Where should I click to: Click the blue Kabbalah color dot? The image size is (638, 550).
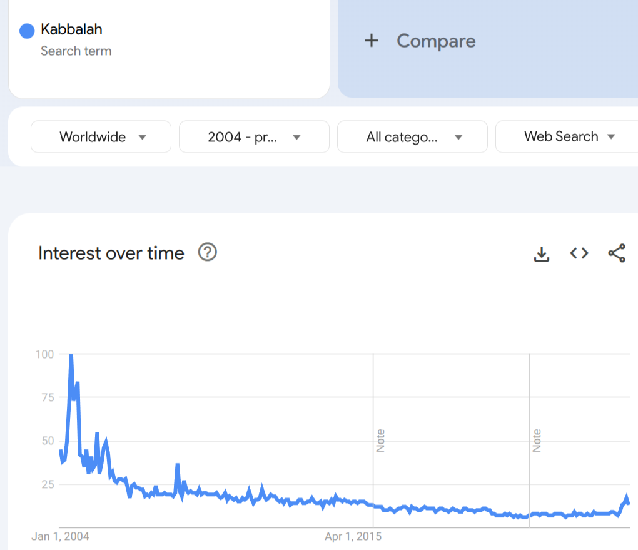click(27, 31)
